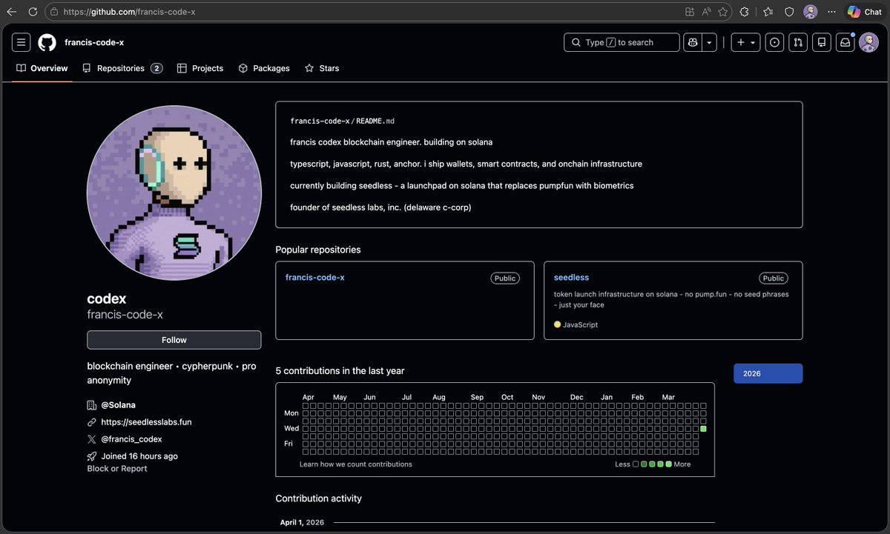Open the Notifications inbox icon
890x534 pixels.
pyautogui.click(x=845, y=42)
